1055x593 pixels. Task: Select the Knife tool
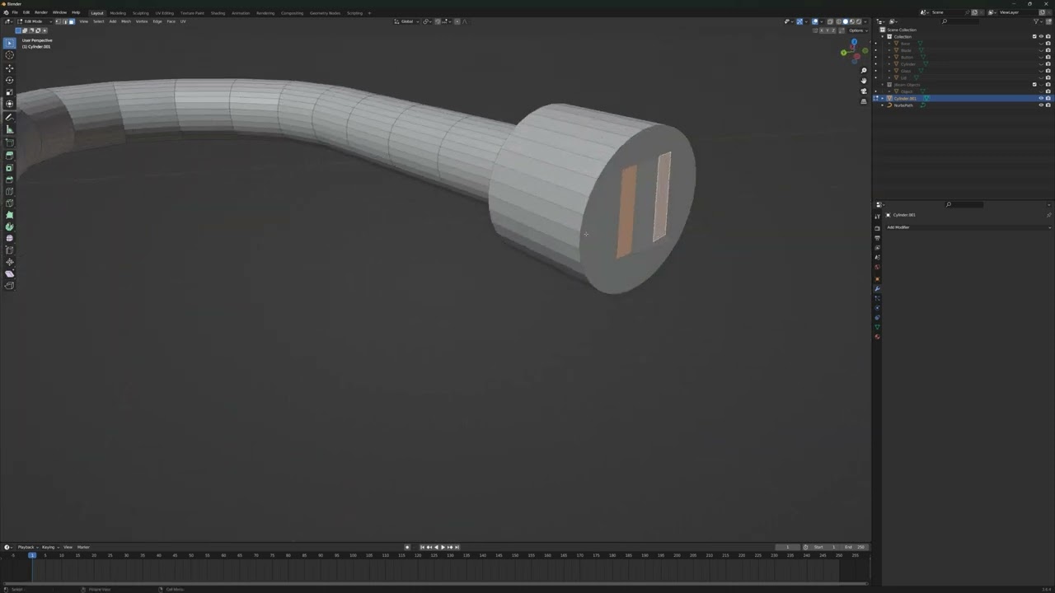coord(10,203)
